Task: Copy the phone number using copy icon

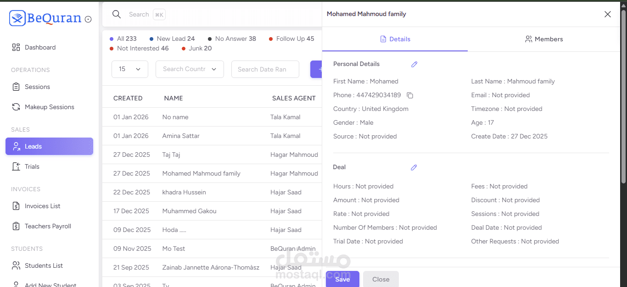Action: (x=410, y=95)
